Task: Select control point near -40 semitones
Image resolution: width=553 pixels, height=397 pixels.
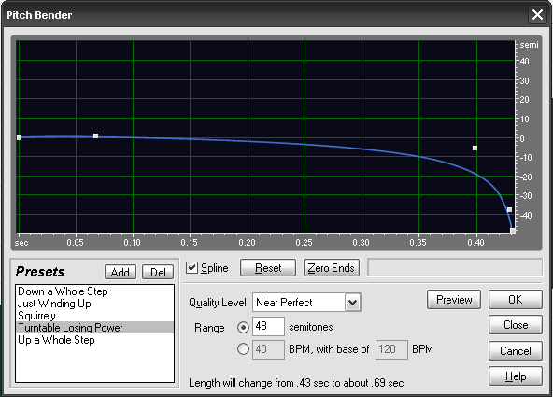Action: 509,210
